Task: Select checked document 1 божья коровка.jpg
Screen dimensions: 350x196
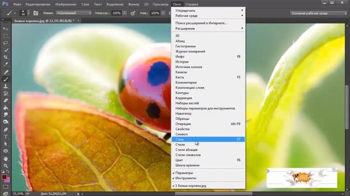Action: (208, 186)
